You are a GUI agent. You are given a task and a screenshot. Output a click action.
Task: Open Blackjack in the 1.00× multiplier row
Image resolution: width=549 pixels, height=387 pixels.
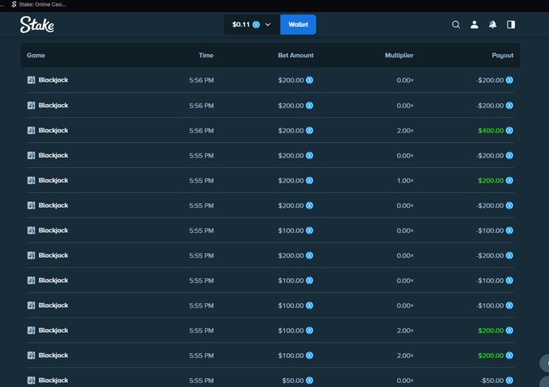point(53,180)
